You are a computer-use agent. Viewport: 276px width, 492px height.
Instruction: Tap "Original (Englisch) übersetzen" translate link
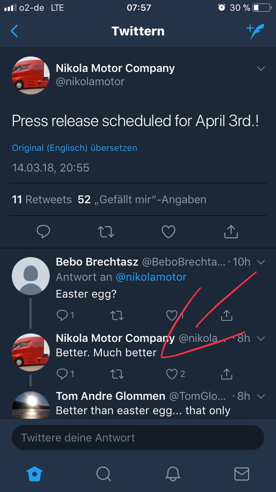(x=74, y=148)
